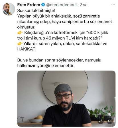Click the closing sentence 'halkımızın yüreğine emanettir.'
This screenshot has width=118, height=128.
tap(46, 66)
